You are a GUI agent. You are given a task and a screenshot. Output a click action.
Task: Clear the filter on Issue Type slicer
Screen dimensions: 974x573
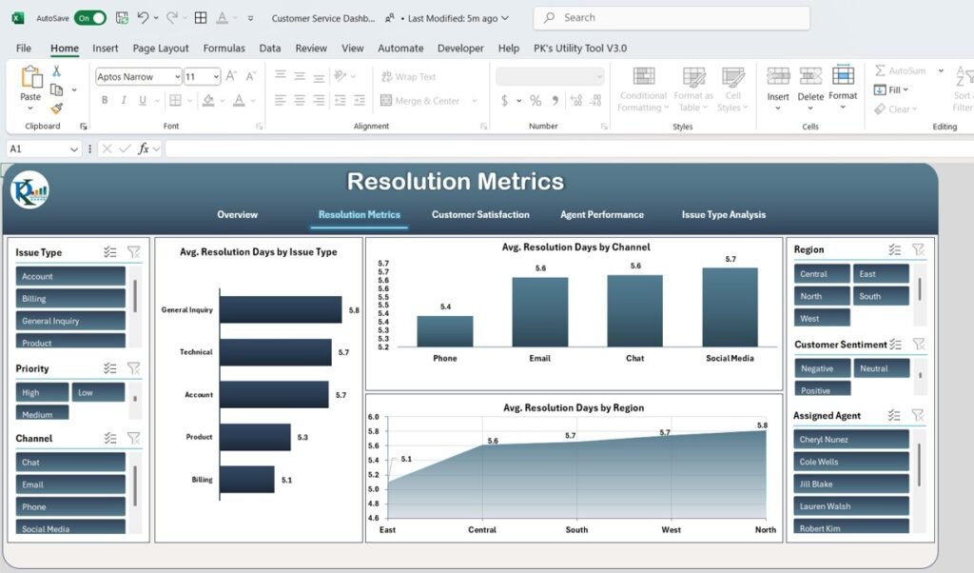tap(135, 252)
